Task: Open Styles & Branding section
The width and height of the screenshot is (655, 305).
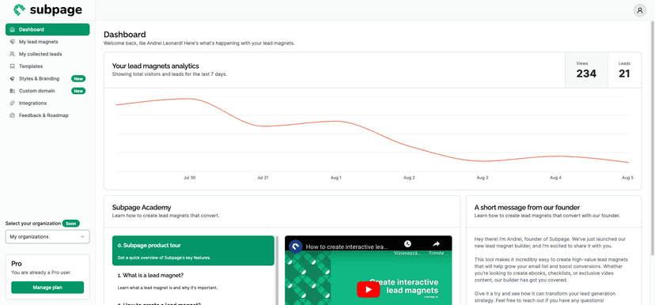Action: coord(47,78)
